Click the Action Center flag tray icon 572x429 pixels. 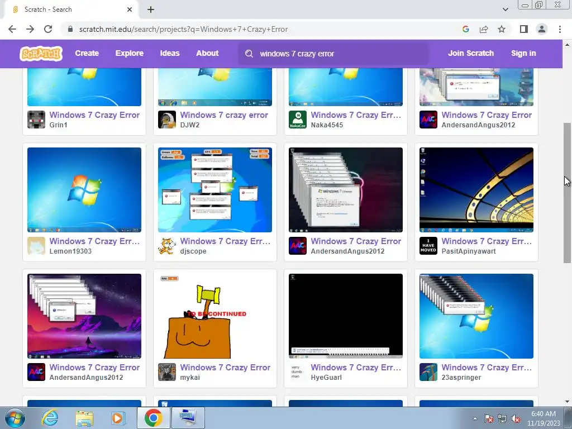click(488, 418)
